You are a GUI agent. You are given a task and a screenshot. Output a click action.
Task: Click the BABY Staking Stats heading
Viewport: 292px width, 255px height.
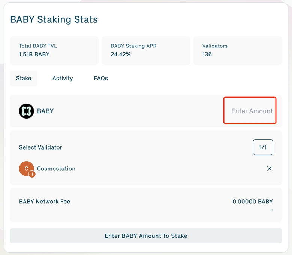tap(54, 20)
